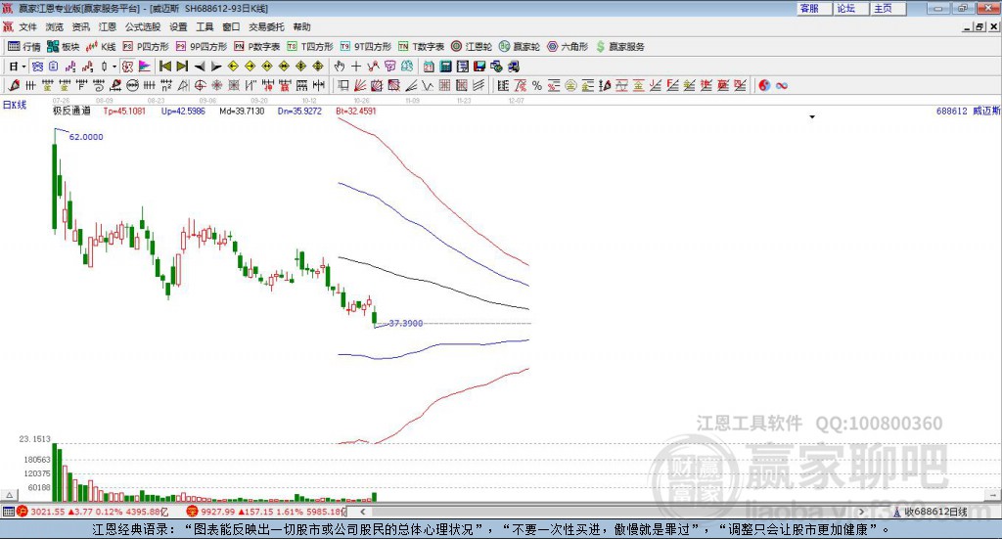The width and height of the screenshot is (1002, 539).
Task: Click the 论坛 forum button
Action: point(850,8)
